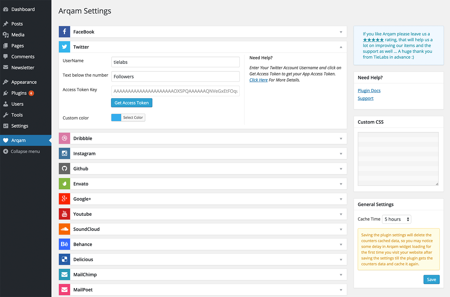Expand the FaceBook section arrow
Screen dimensions: 450x297
point(341,32)
